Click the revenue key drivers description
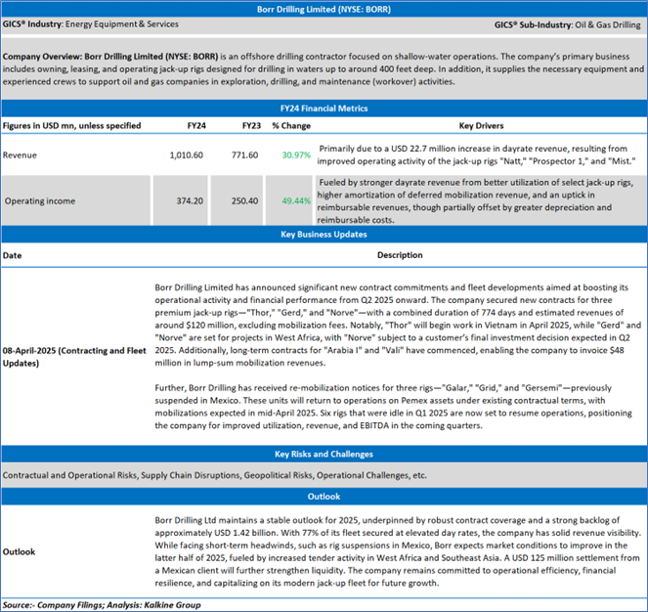The image size is (648, 612). coord(477,154)
